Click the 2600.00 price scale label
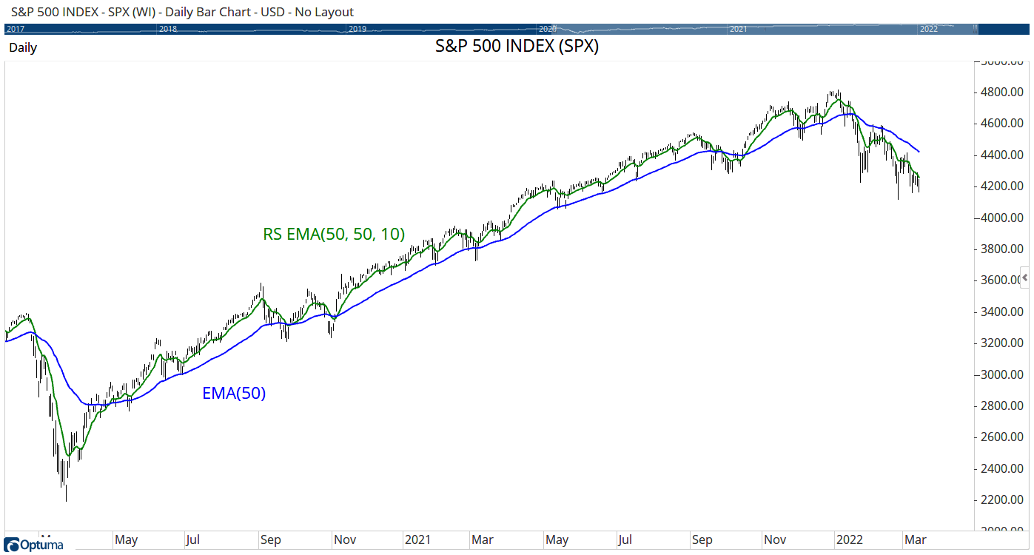1034x555 pixels. pos(1002,437)
